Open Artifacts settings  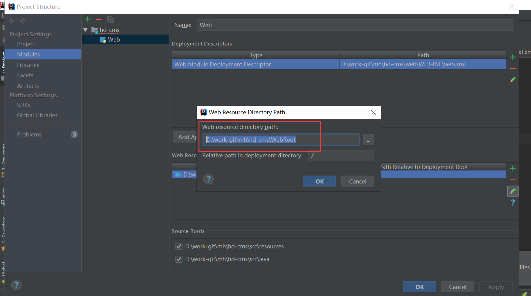28,86
